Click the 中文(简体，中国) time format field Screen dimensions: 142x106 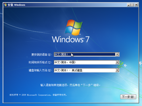(x=87, y=62)
